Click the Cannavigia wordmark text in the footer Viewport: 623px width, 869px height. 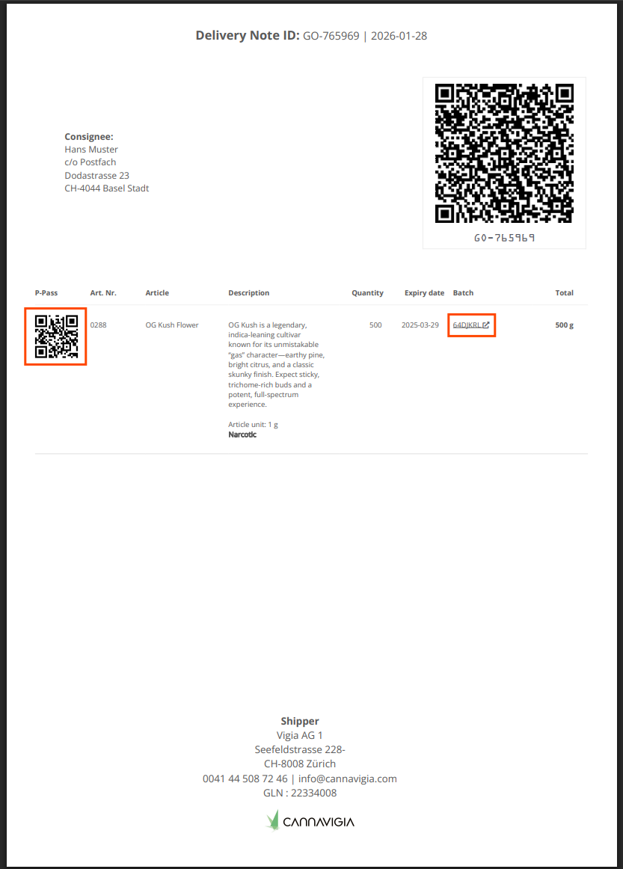click(x=319, y=823)
